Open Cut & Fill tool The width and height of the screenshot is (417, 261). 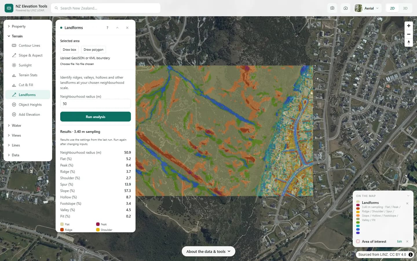28,85
